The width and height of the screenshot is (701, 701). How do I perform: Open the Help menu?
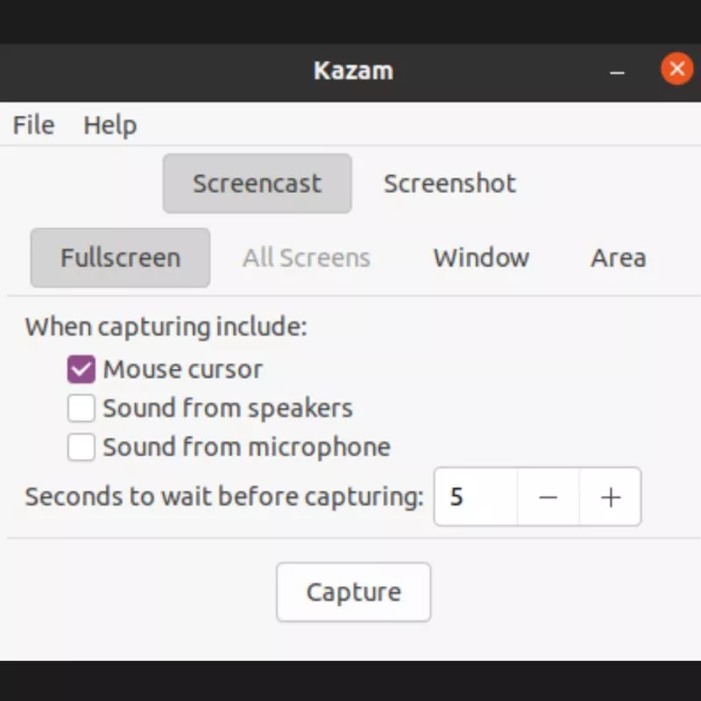pyautogui.click(x=110, y=124)
